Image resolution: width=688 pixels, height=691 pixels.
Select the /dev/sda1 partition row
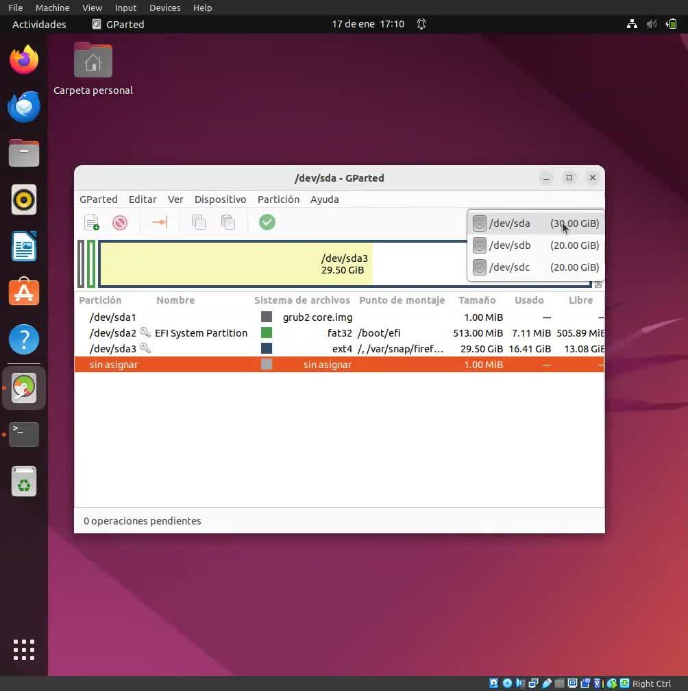click(113, 317)
